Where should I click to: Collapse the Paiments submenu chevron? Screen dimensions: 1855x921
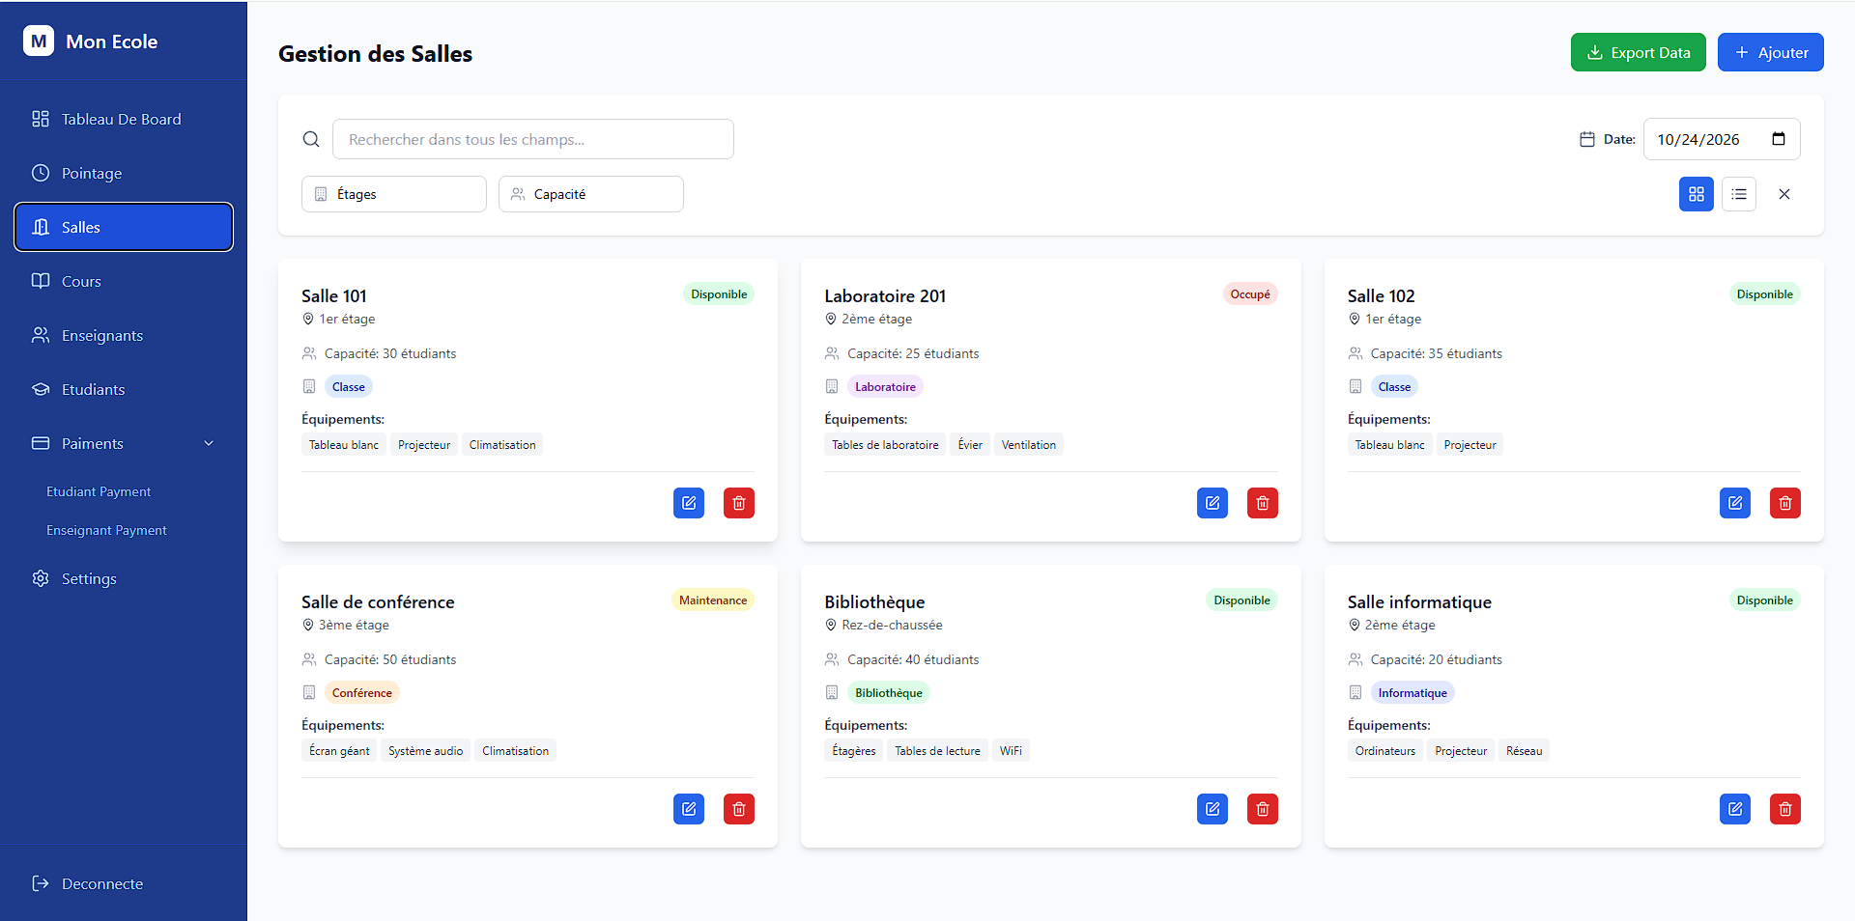tap(209, 444)
